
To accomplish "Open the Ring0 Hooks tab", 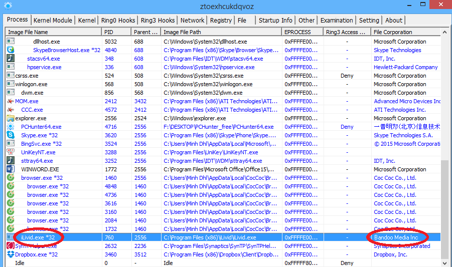I will pos(118,20).
